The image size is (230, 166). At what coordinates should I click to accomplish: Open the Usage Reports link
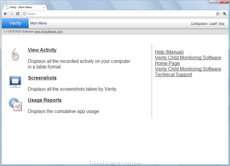tap(45, 100)
